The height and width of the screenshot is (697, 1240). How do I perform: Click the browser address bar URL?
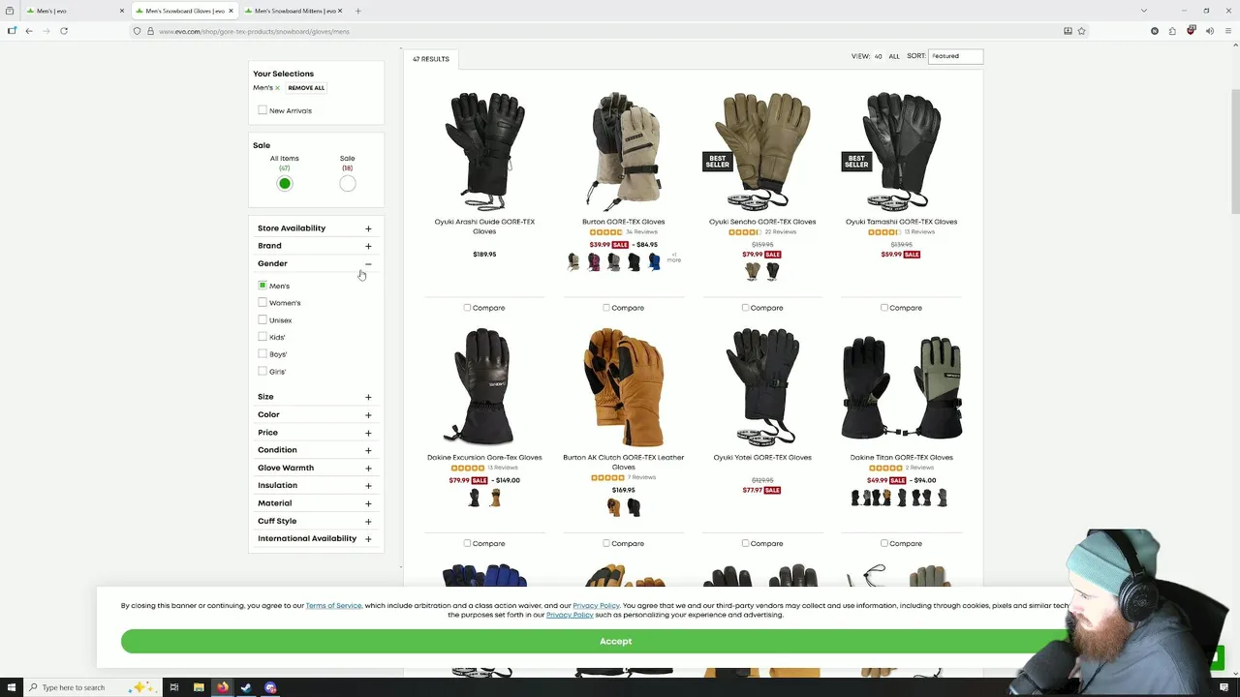pyautogui.click(x=254, y=31)
